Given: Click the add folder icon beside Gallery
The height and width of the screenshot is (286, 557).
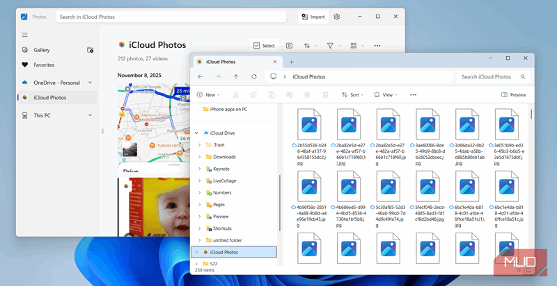Looking at the screenshot, I should coord(91,50).
